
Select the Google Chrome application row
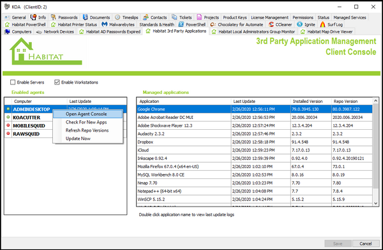255,109
